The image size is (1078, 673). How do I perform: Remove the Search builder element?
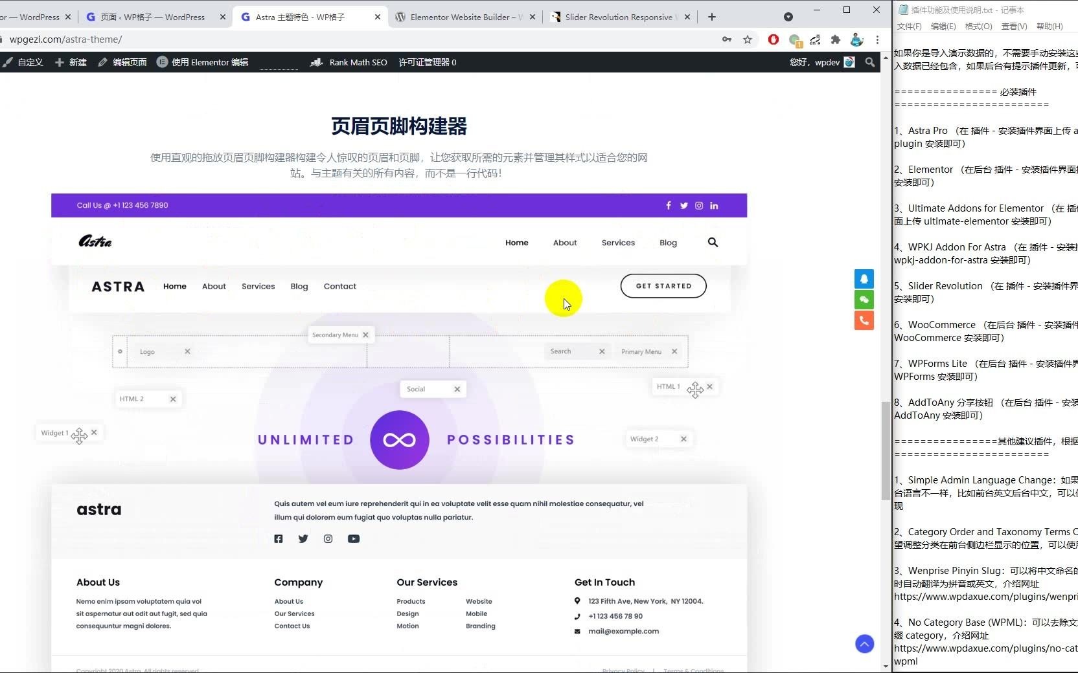pos(602,351)
